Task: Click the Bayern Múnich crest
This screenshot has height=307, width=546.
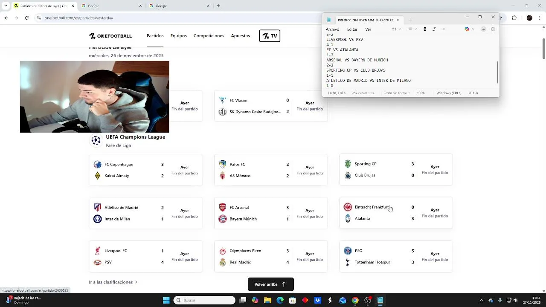Action: click(x=222, y=219)
